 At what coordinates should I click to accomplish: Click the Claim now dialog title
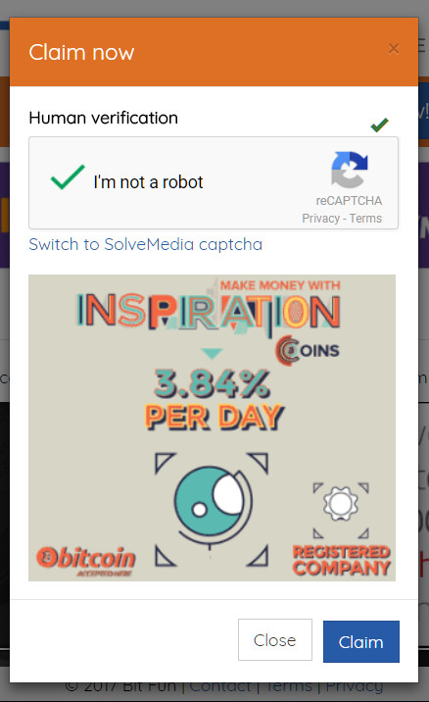pos(81,52)
